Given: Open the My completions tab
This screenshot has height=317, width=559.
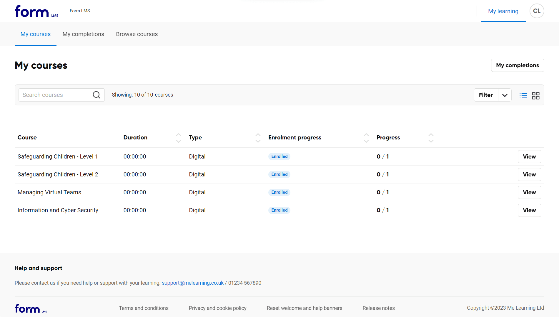Looking at the screenshot, I should (83, 34).
